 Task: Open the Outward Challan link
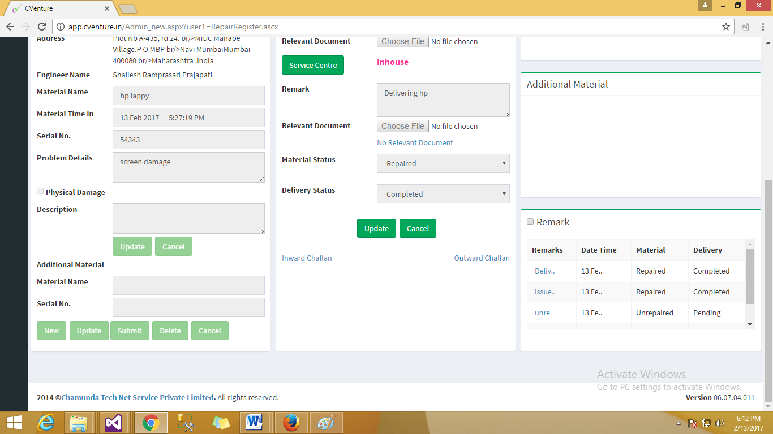(x=482, y=258)
